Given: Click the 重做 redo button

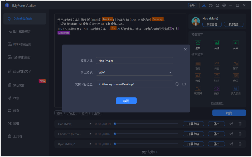Looking at the screenshot, I should tap(97, 113).
